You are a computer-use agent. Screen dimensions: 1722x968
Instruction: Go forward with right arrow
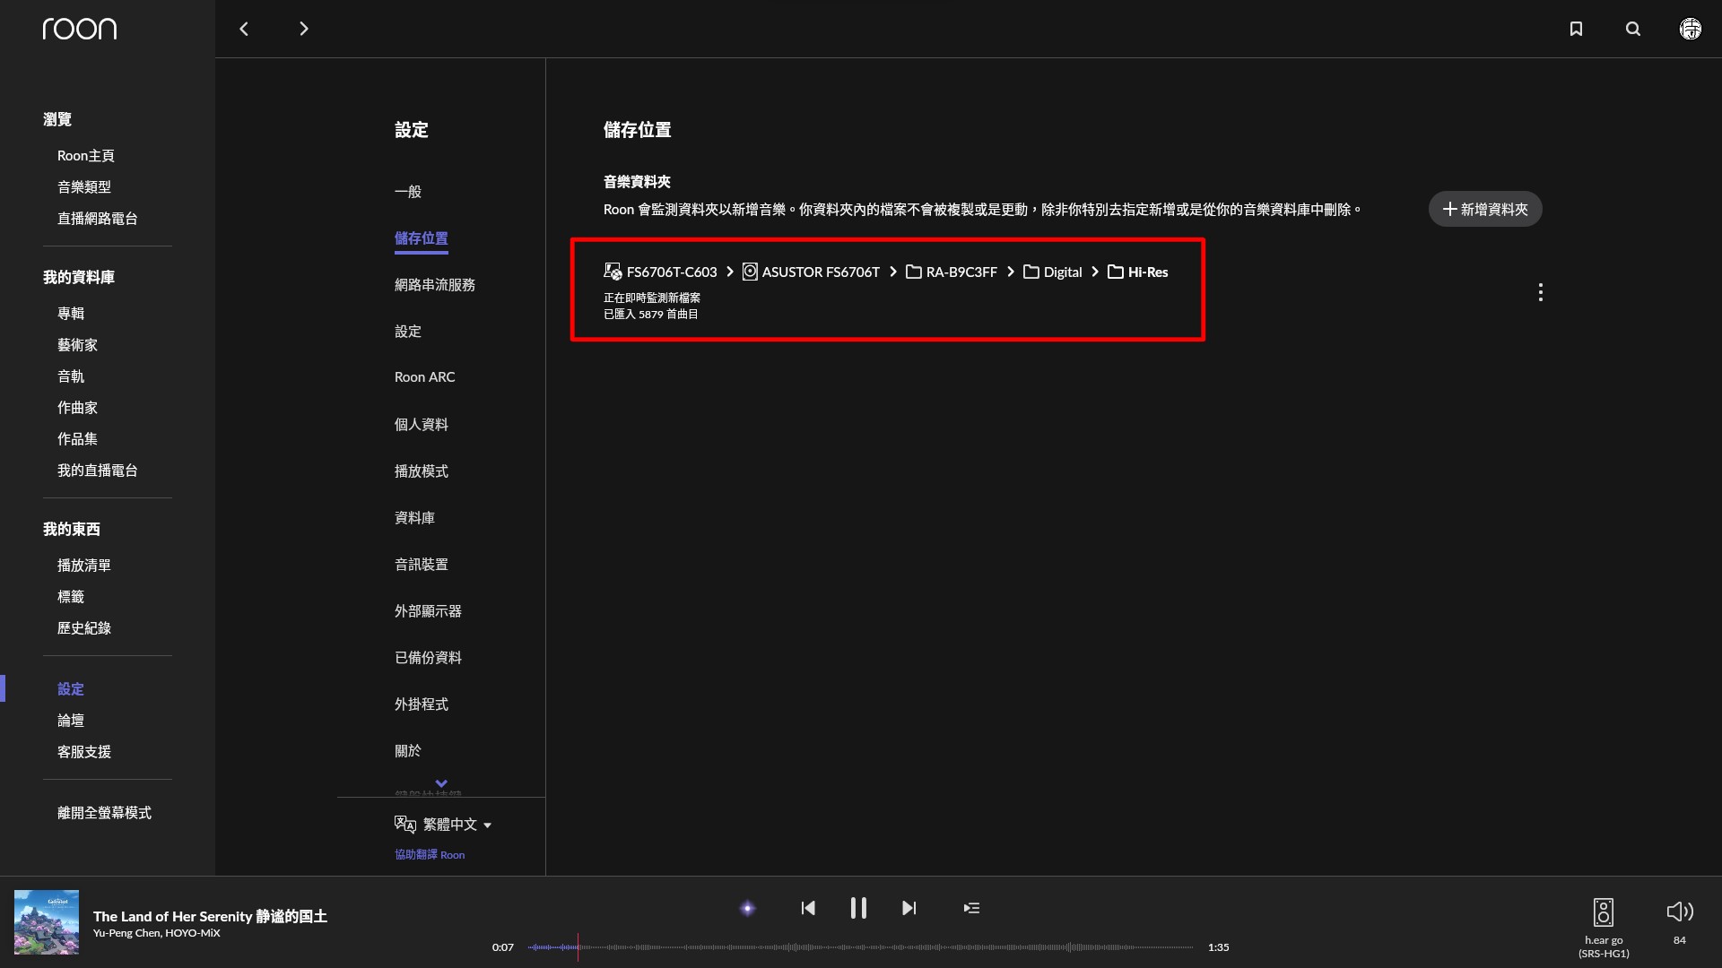coord(303,29)
